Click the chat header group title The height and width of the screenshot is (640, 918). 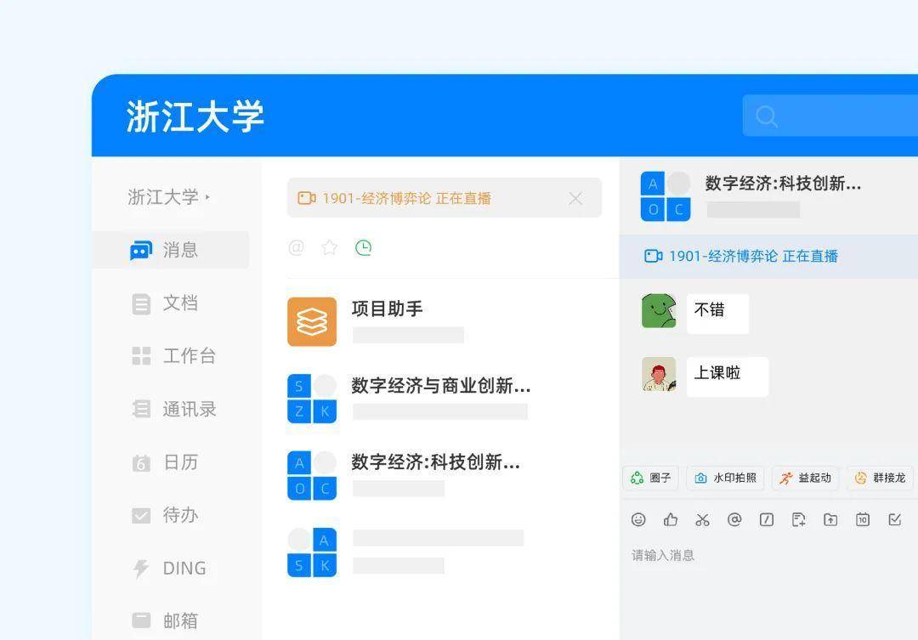783,184
